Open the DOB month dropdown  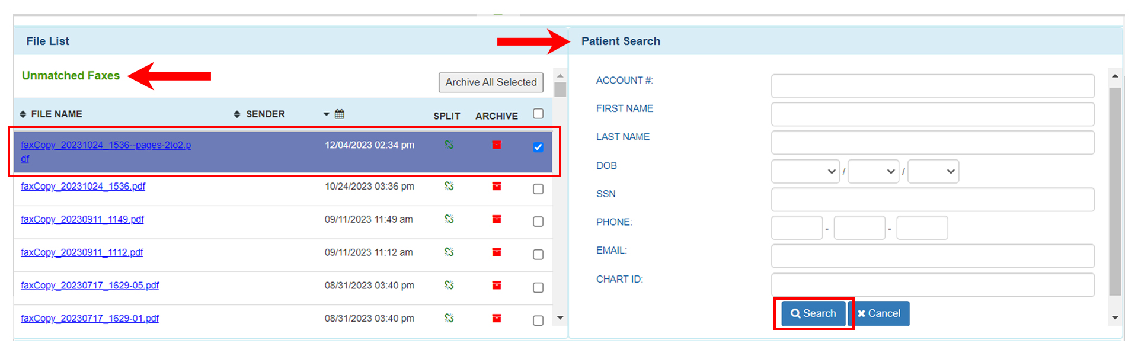(x=805, y=171)
